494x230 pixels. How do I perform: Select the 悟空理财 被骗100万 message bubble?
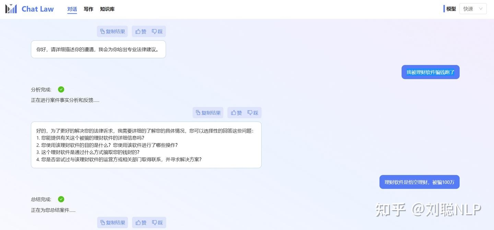[x=420, y=182]
